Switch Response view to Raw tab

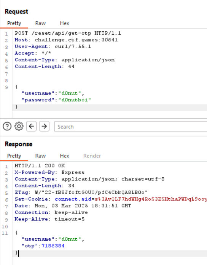click(x=40, y=156)
